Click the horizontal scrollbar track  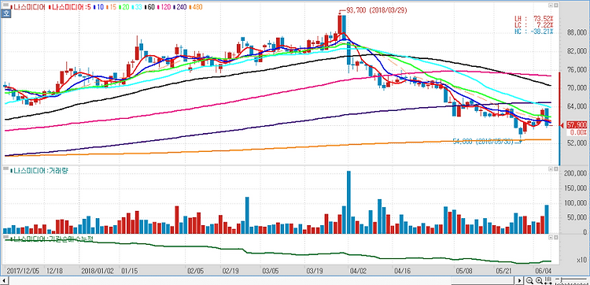(x=262, y=281)
